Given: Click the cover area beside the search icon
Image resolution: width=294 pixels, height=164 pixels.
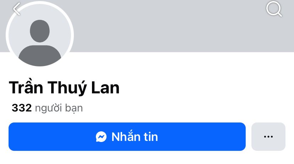Looking at the screenshot, I should [244, 9].
